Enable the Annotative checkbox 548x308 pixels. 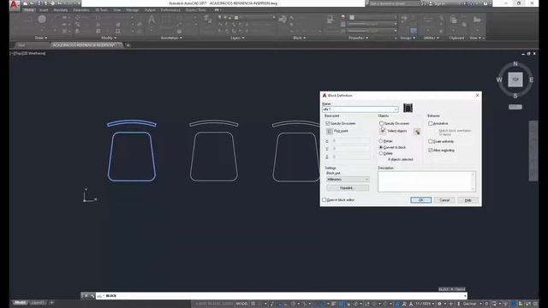pyautogui.click(x=431, y=123)
